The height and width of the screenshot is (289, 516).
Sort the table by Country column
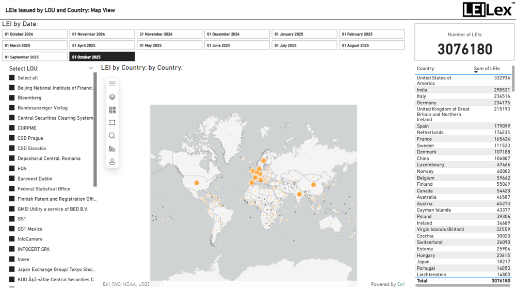[426, 69]
